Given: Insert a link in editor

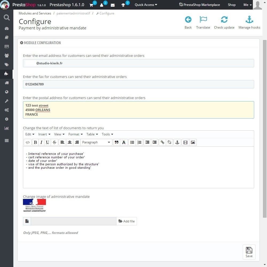Looking at the screenshot, I should coord(162,142).
